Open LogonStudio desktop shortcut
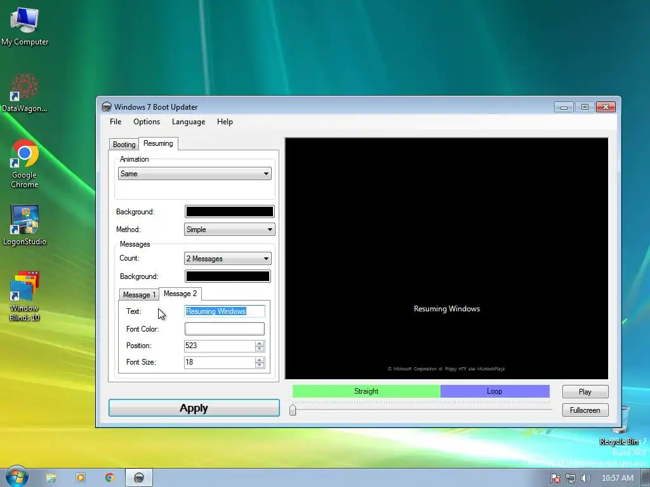The width and height of the screenshot is (650, 487). 25,225
